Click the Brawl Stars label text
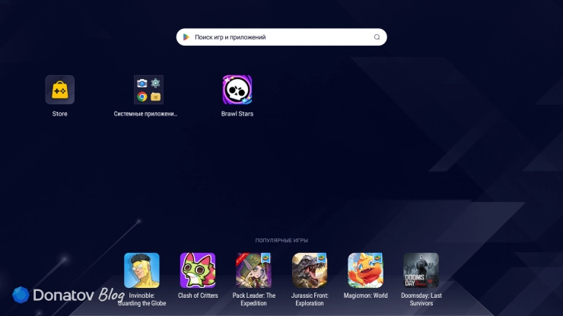 [237, 114]
